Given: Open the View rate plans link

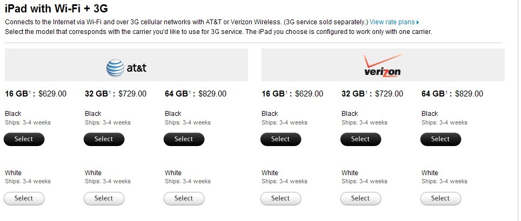Looking at the screenshot, I should click(392, 22).
